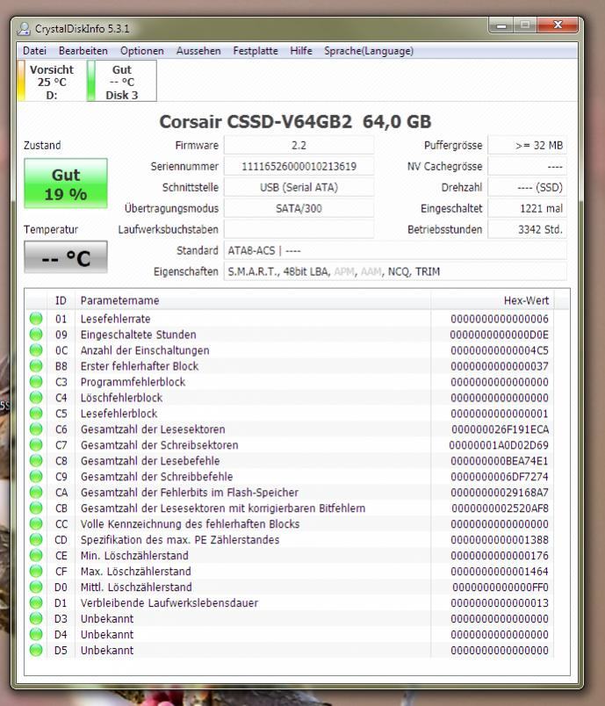Close the CrystalDiskInfo window
The height and width of the screenshot is (706, 605).
point(558,25)
